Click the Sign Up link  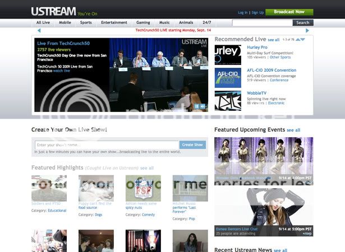[x=257, y=12]
